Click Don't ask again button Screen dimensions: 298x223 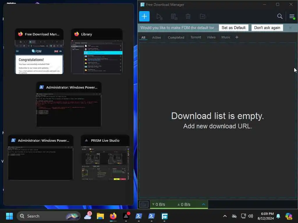point(267,28)
